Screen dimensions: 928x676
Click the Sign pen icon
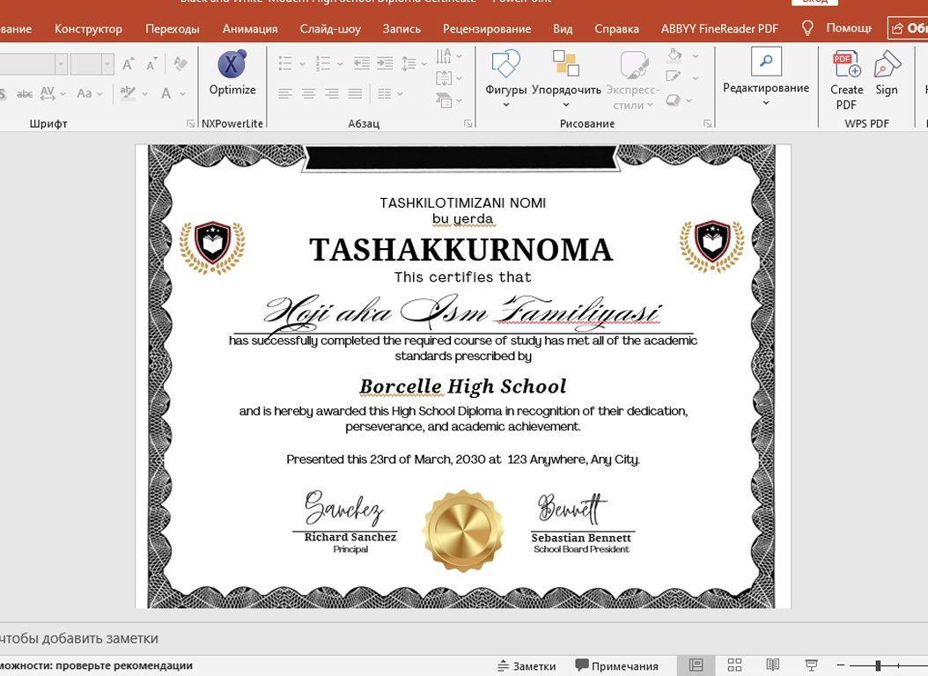887,73
